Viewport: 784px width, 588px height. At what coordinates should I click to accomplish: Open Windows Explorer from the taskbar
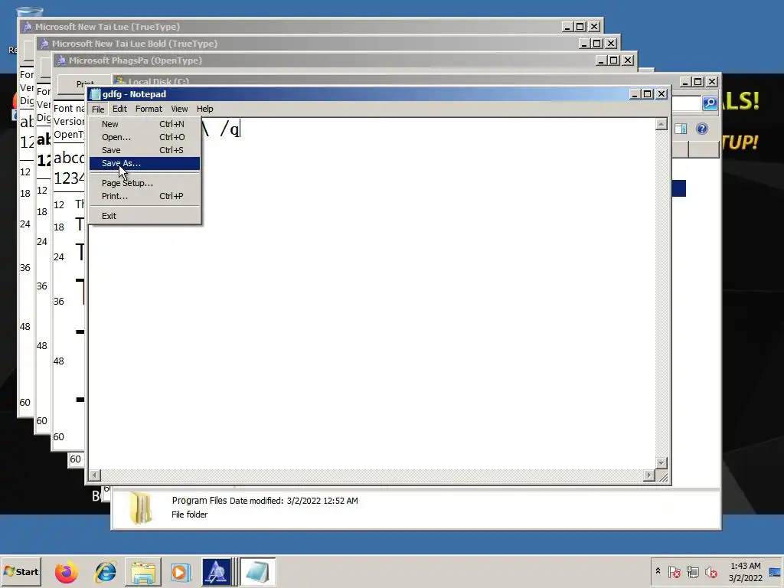tap(143, 572)
